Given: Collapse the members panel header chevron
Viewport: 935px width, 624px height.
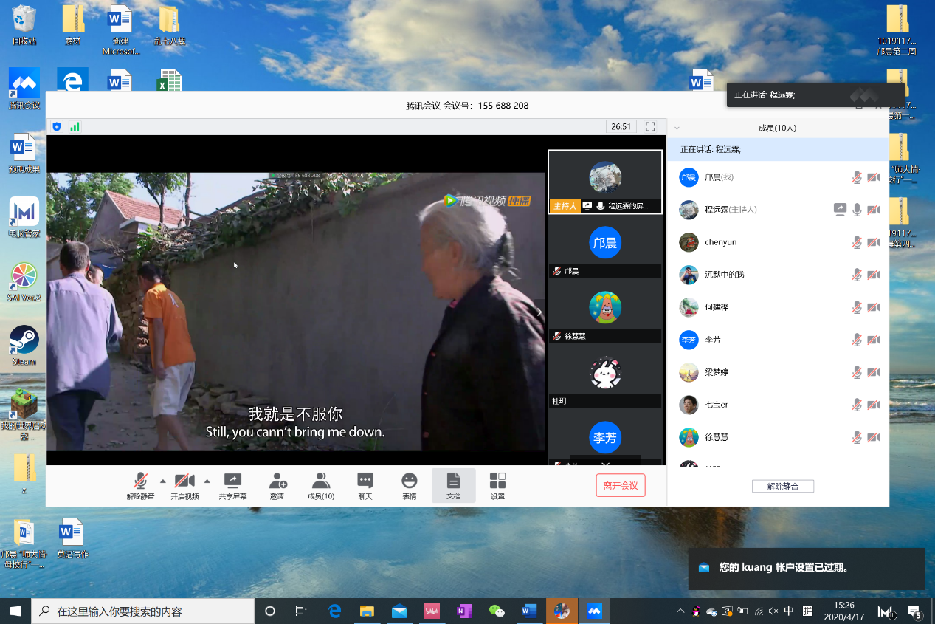Looking at the screenshot, I should pyautogui.click(x=677, y=128).
